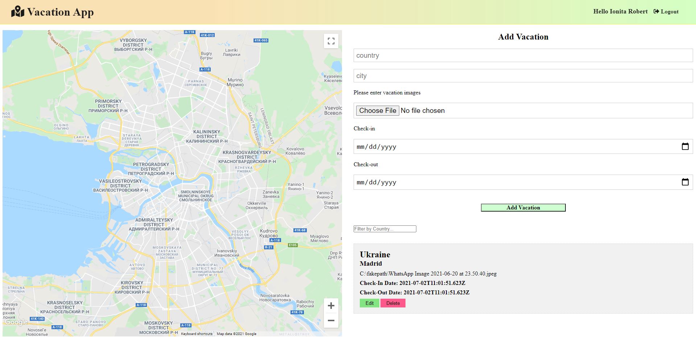Image resolution: width=696 pixels, height=339 pixels.
Task: Click the No file chosen text
Action: pos(423,111)
